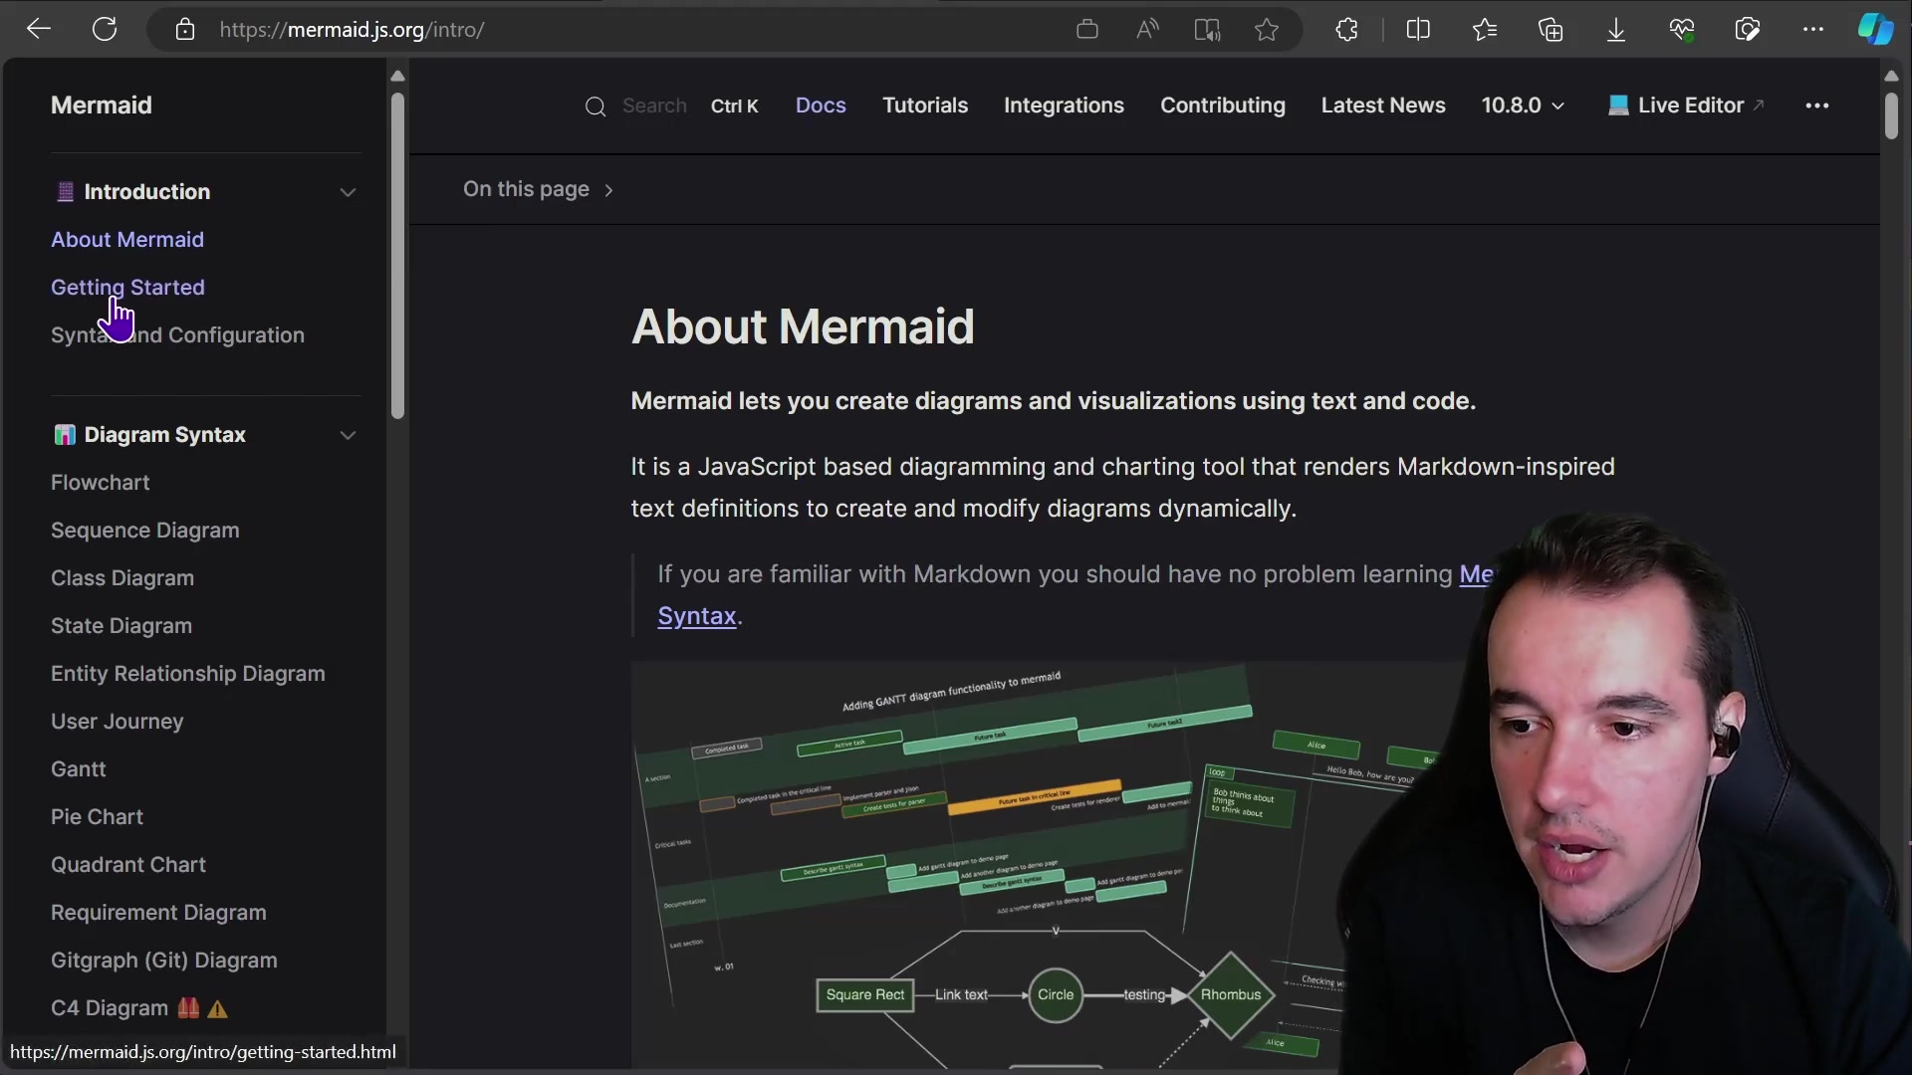Open the Latest News nav item
Image resolution: width=1912 pixels, height=1075 pixels.
click(1383, 106)
